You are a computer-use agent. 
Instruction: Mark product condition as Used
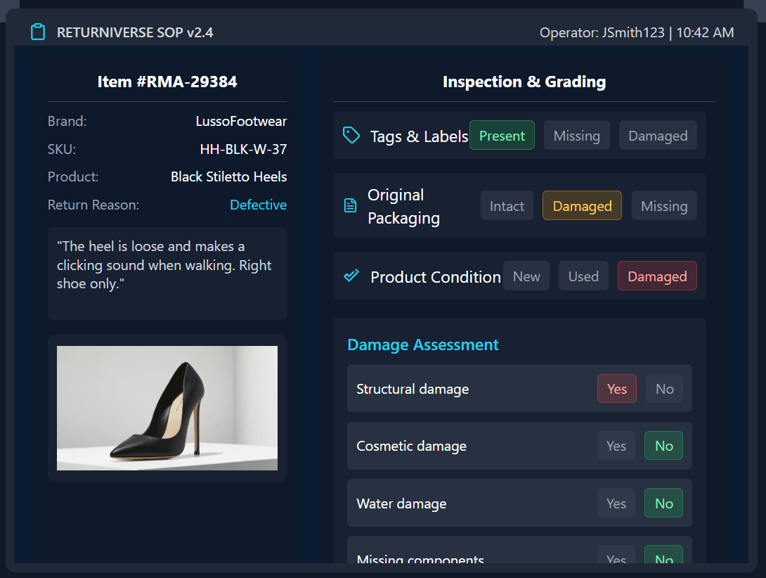[583, 276]
